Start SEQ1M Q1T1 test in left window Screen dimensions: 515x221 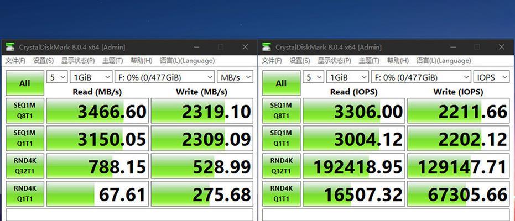pyautogui.click(x=25, y=138)
